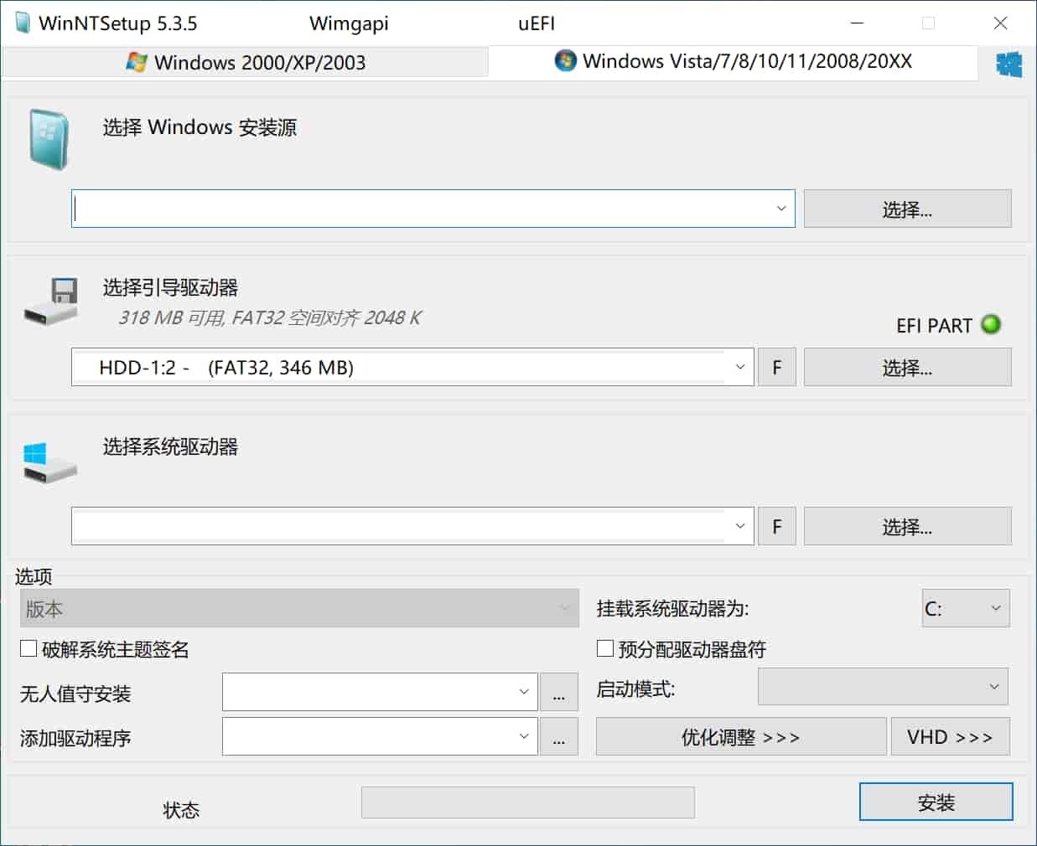Click the browse ... button beside 无人值守安装

click(x=559, y=692)
